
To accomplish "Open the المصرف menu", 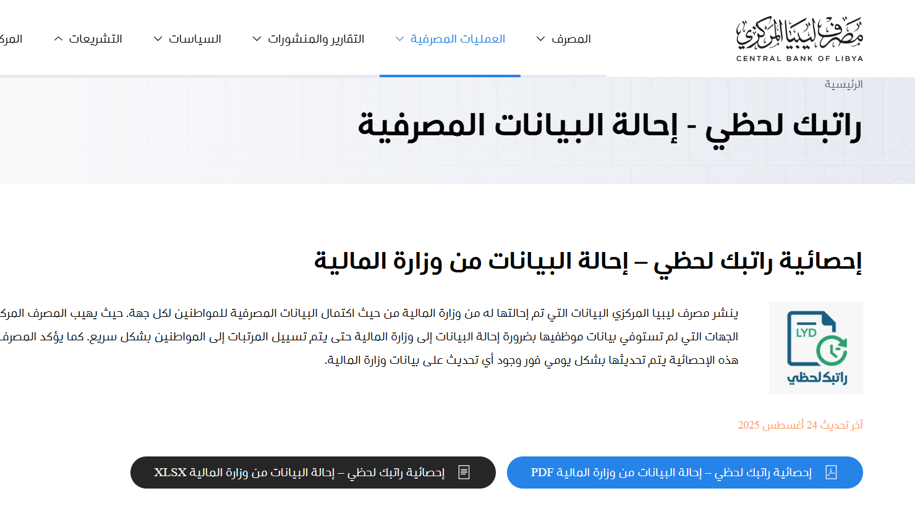I will tap(571, 39).
